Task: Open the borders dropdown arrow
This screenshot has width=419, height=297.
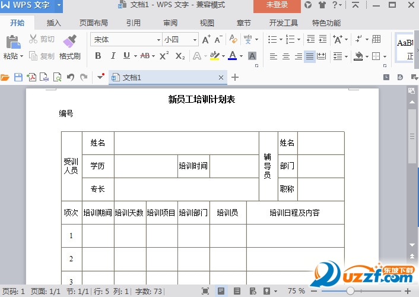Action: click(385, 56)
